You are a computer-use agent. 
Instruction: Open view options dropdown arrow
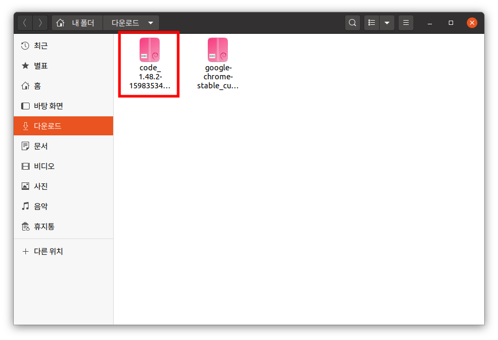(x=387, y=23)
